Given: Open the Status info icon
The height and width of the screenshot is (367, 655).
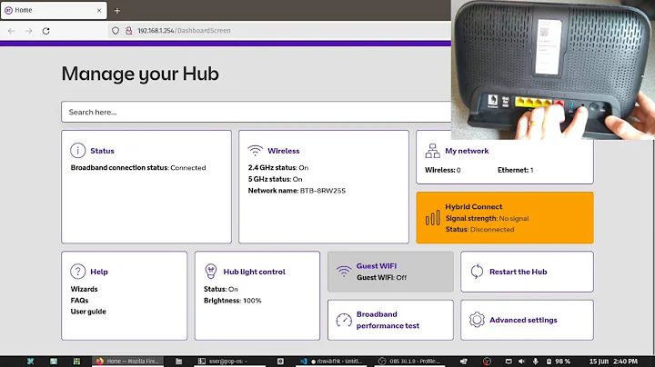Looking at the screenshot, I should [x=77, y=151].
